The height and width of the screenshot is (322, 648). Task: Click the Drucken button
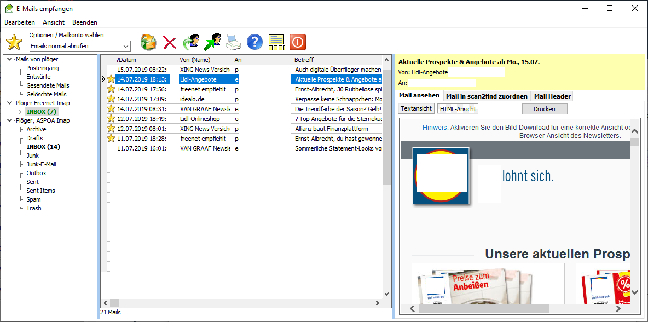544,109
